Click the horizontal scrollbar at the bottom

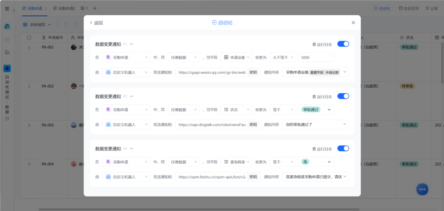tap(198, 209)
